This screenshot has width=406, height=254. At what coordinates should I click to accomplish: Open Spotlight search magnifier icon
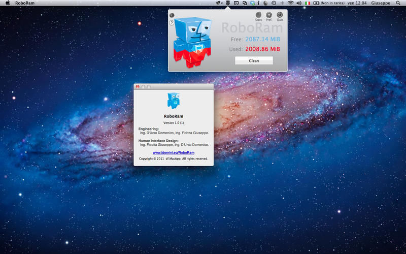(x=398, y=3)
